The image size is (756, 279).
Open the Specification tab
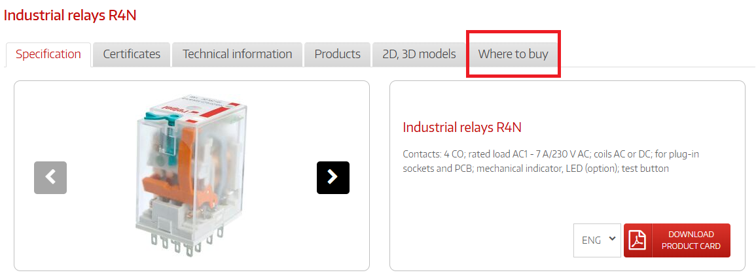[48, 54]
